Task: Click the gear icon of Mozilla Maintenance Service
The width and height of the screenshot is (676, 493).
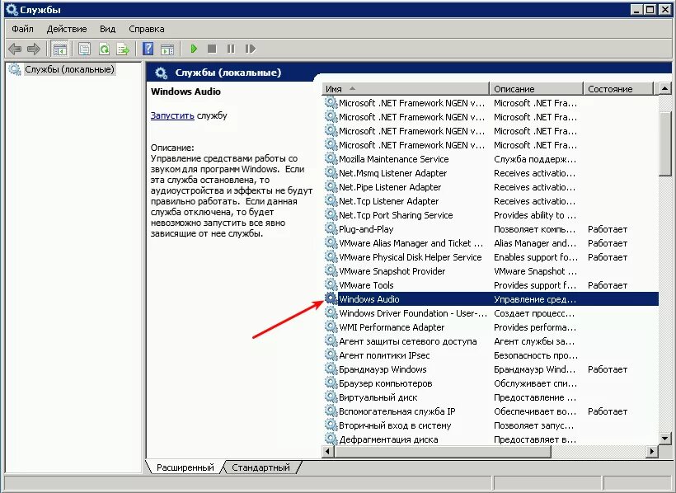Action: pos(331,158)
